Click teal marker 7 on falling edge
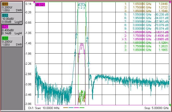Screen dimensions: 172x112 pos(88,63)
